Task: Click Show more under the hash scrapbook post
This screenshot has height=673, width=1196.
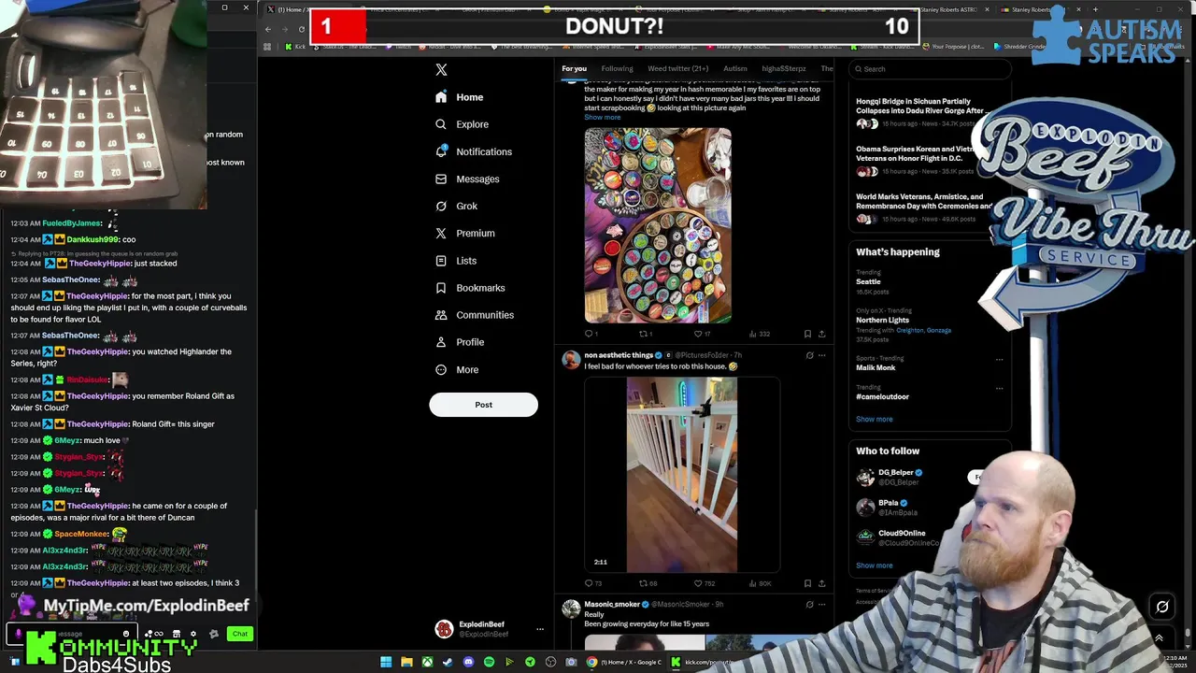Action: pyautogui.click(x=602, y=117)
